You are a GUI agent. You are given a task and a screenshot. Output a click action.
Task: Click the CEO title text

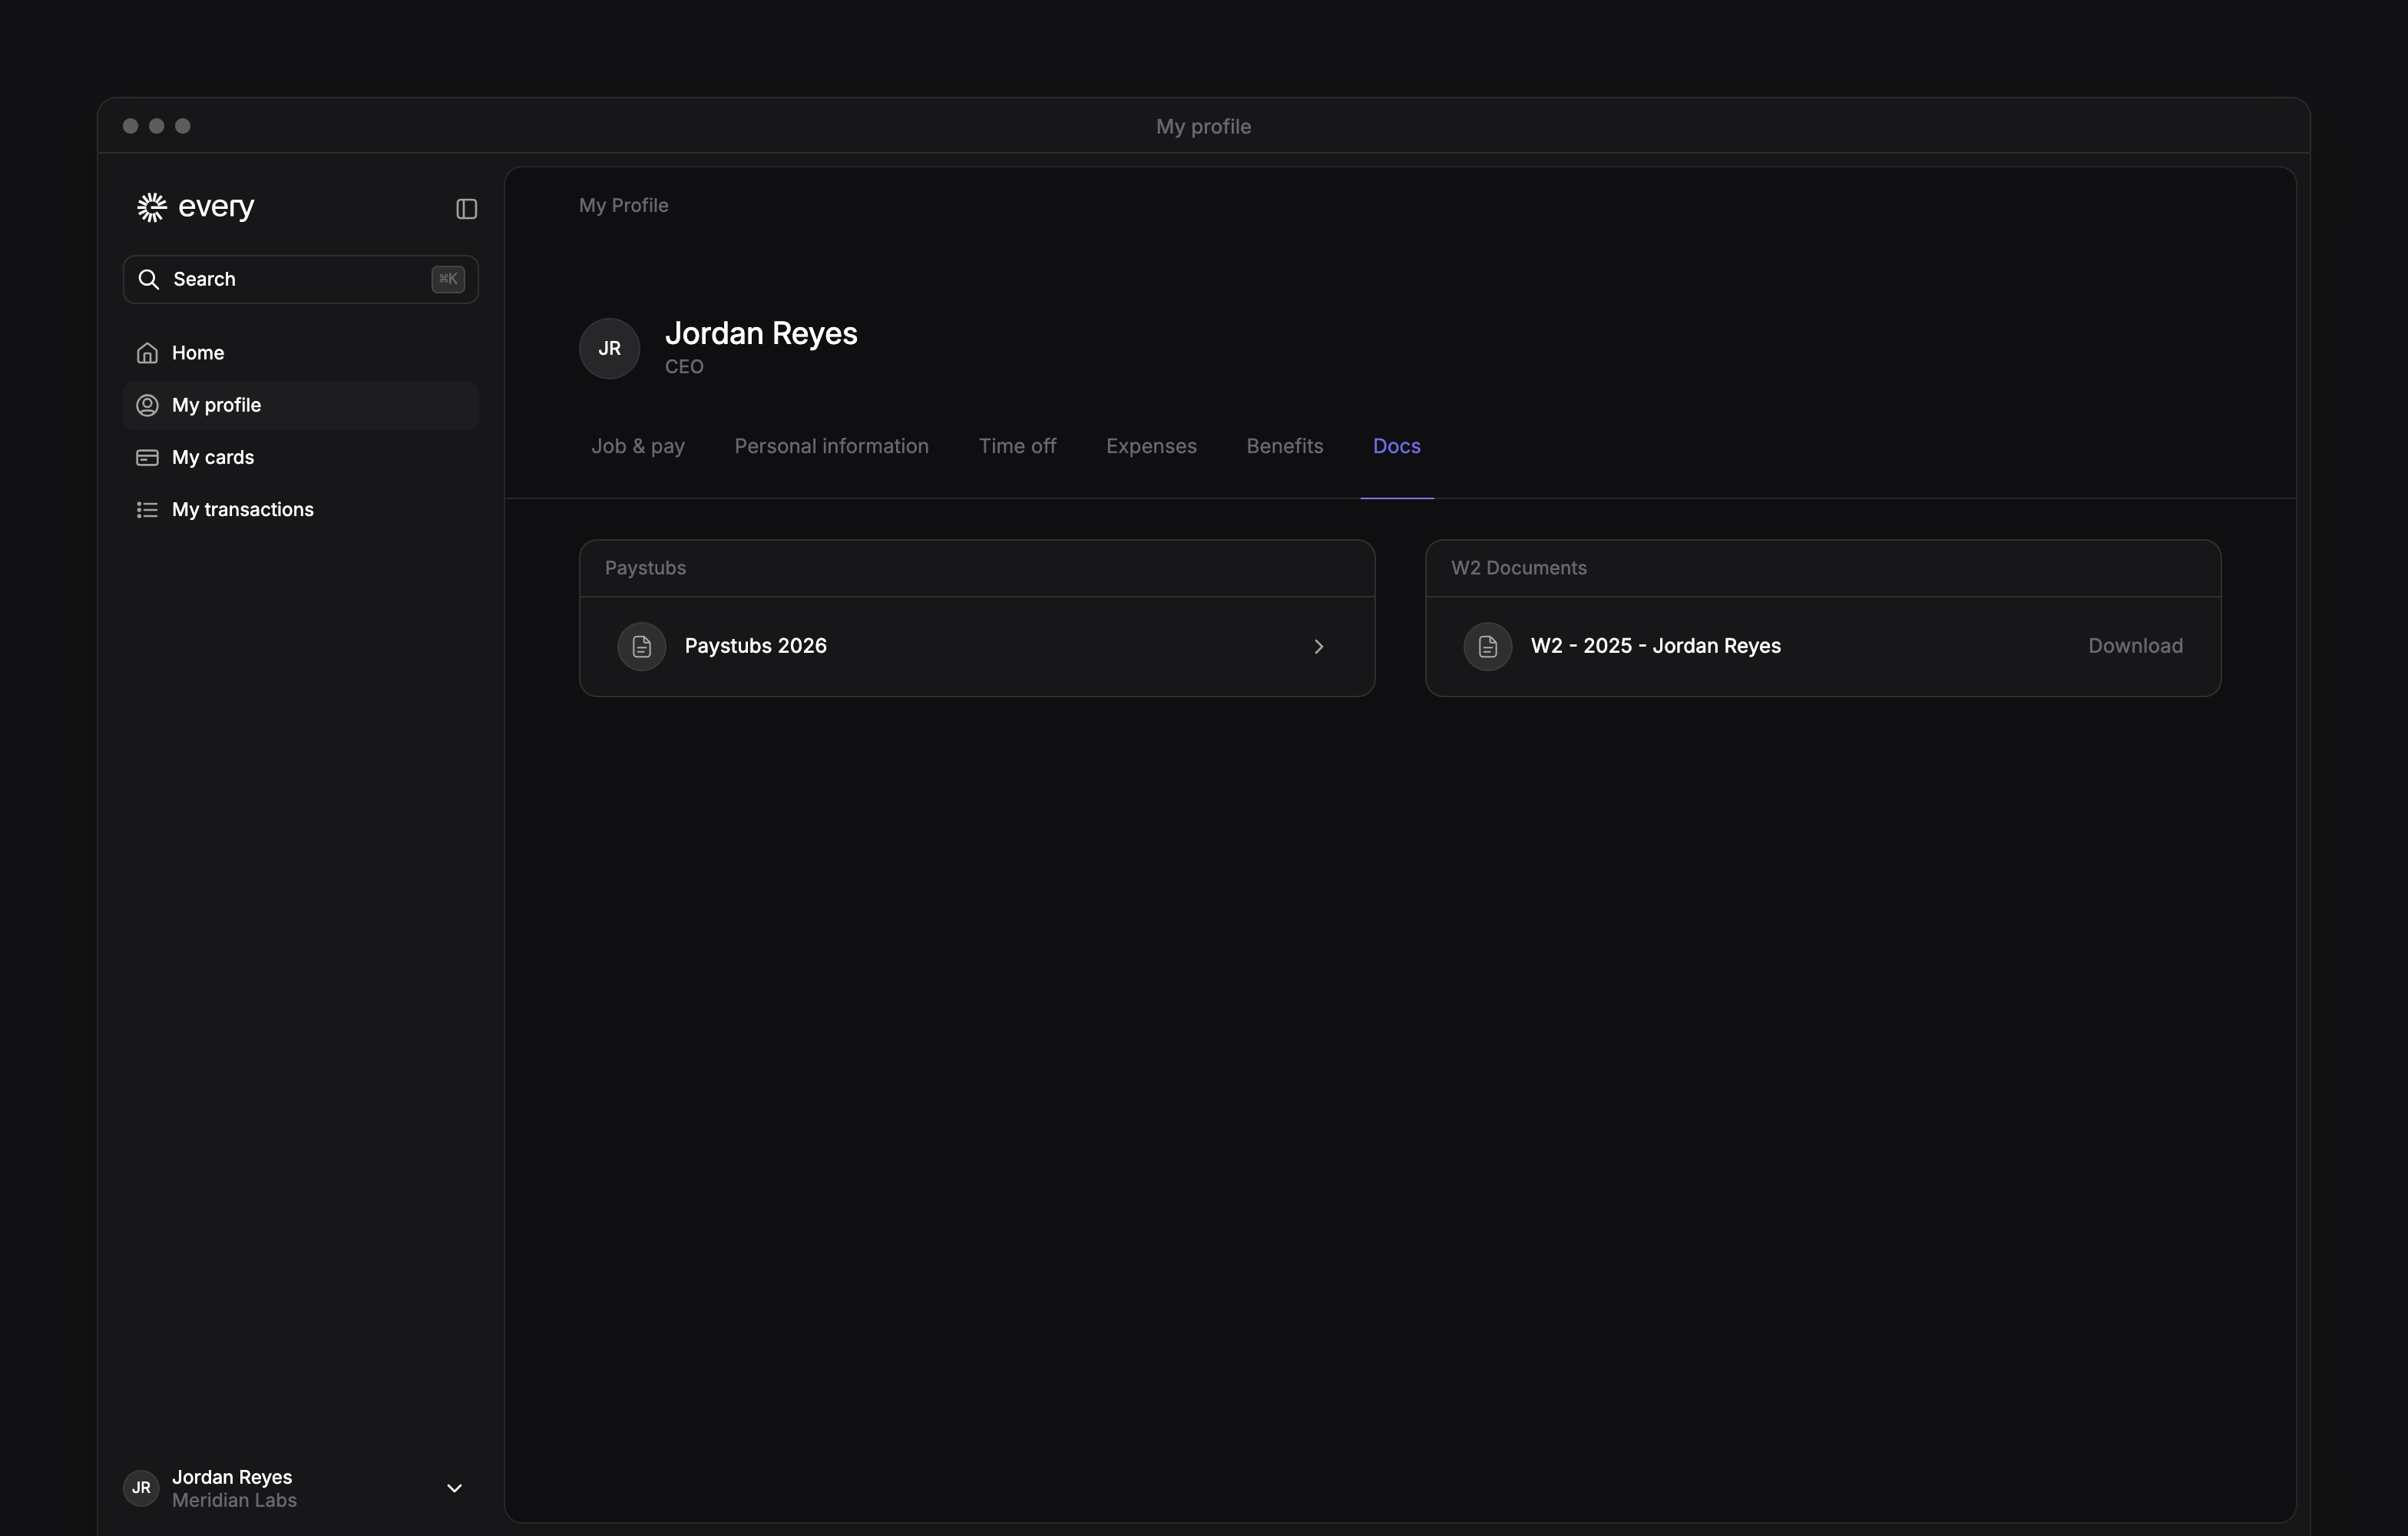tap(684, 367)
